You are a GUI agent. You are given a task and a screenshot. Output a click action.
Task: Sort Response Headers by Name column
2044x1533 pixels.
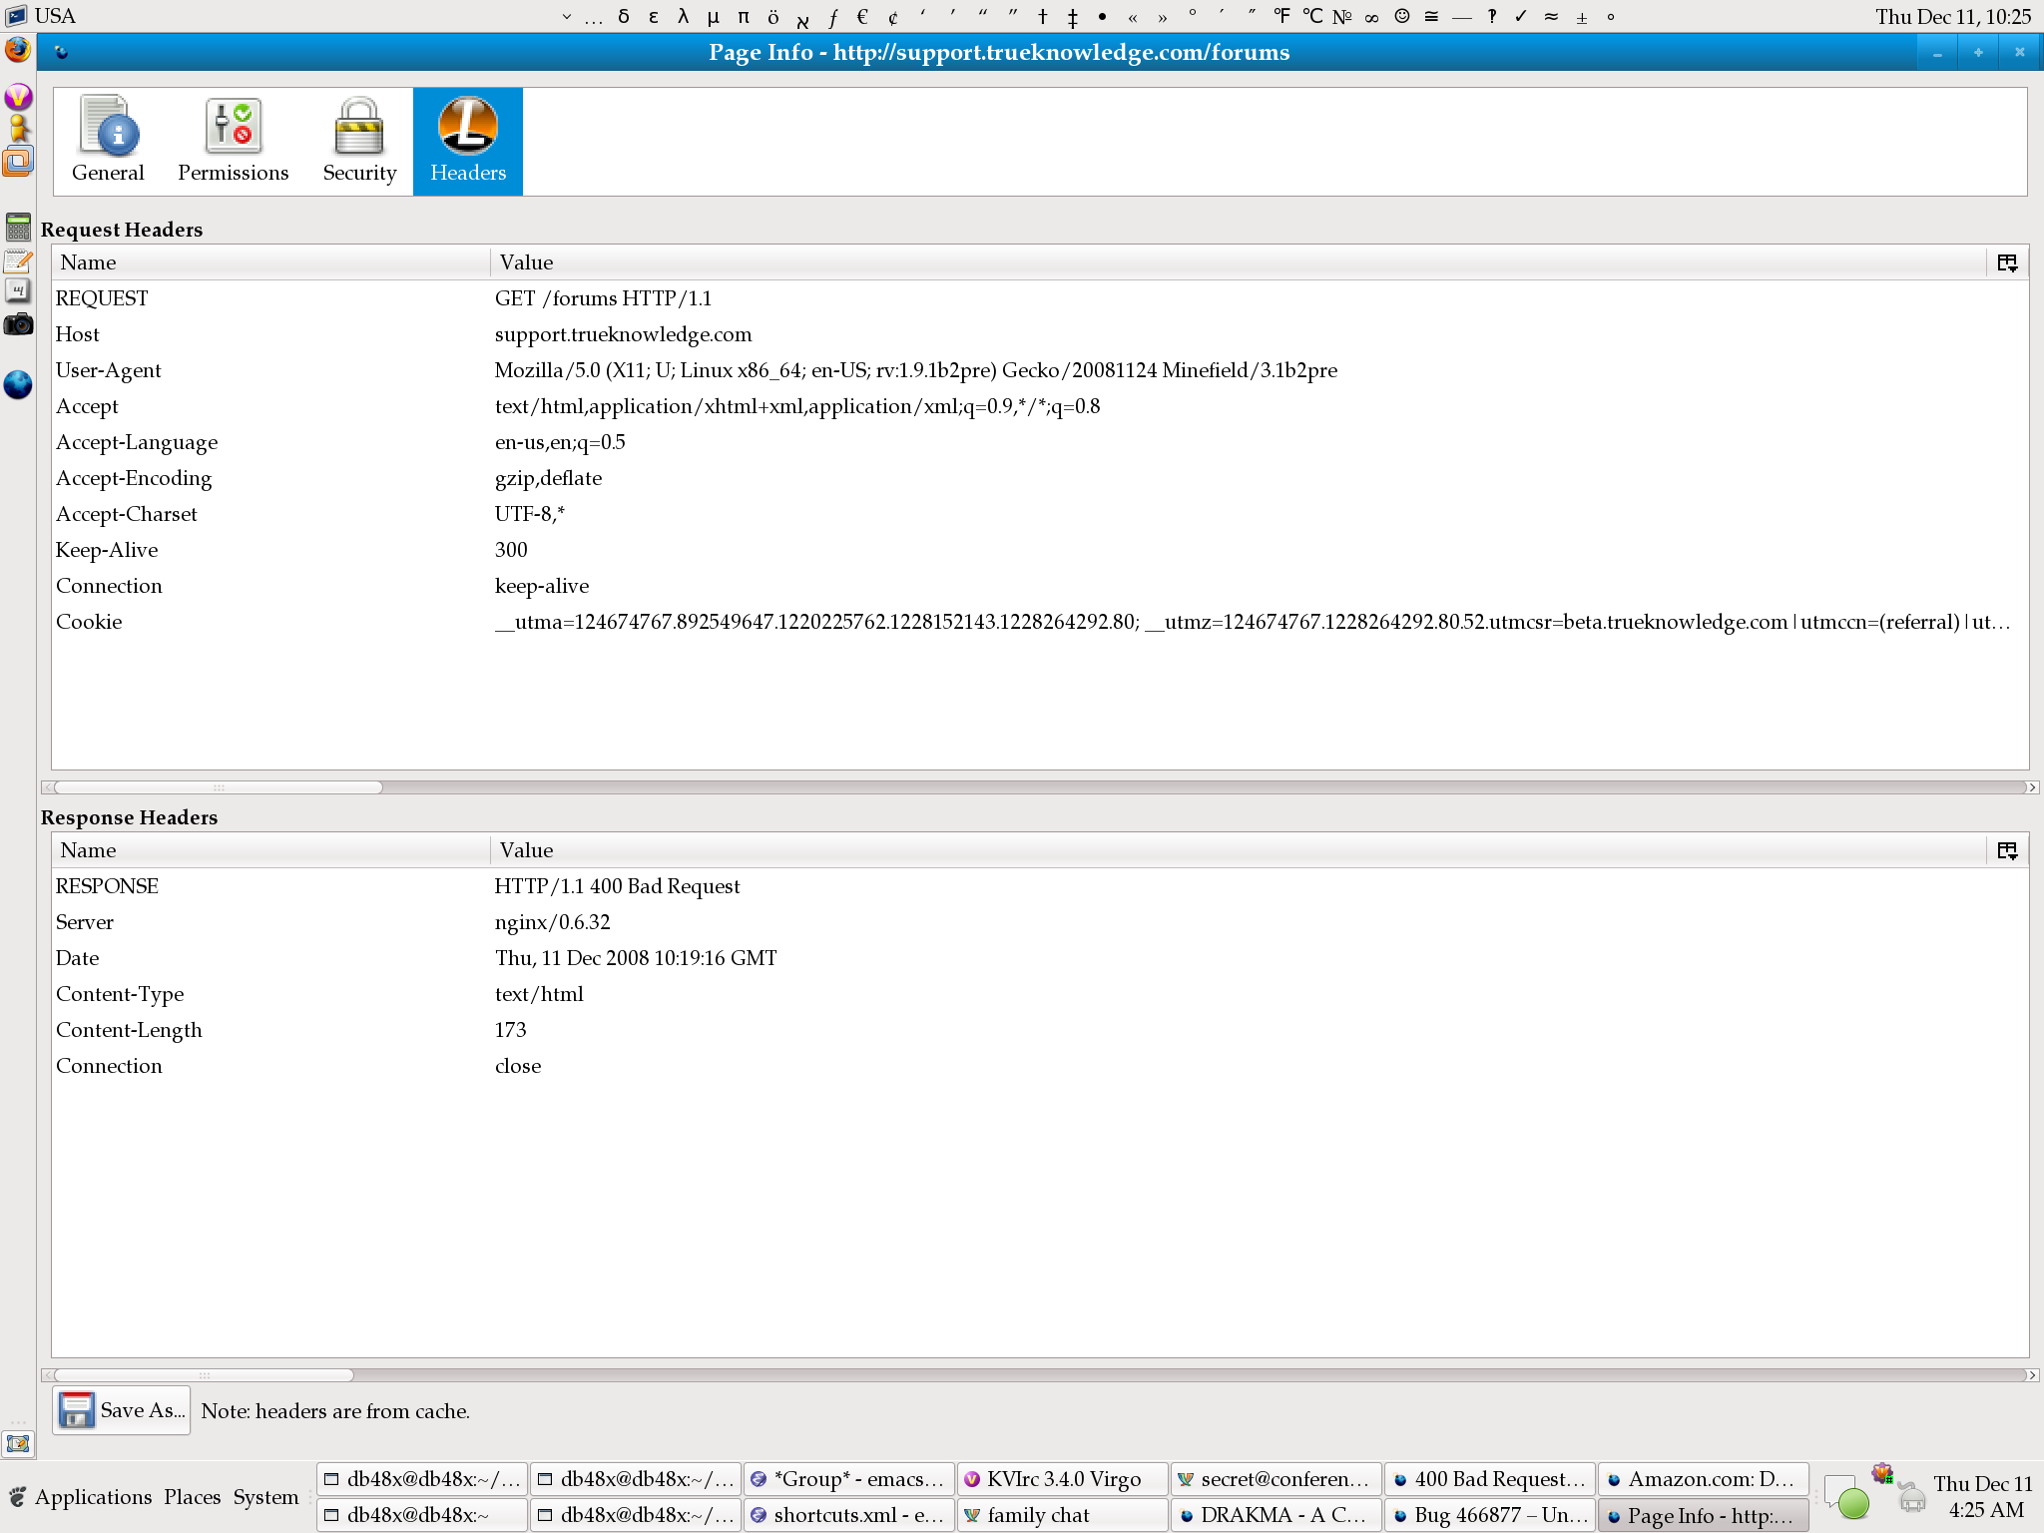[270, 850]
